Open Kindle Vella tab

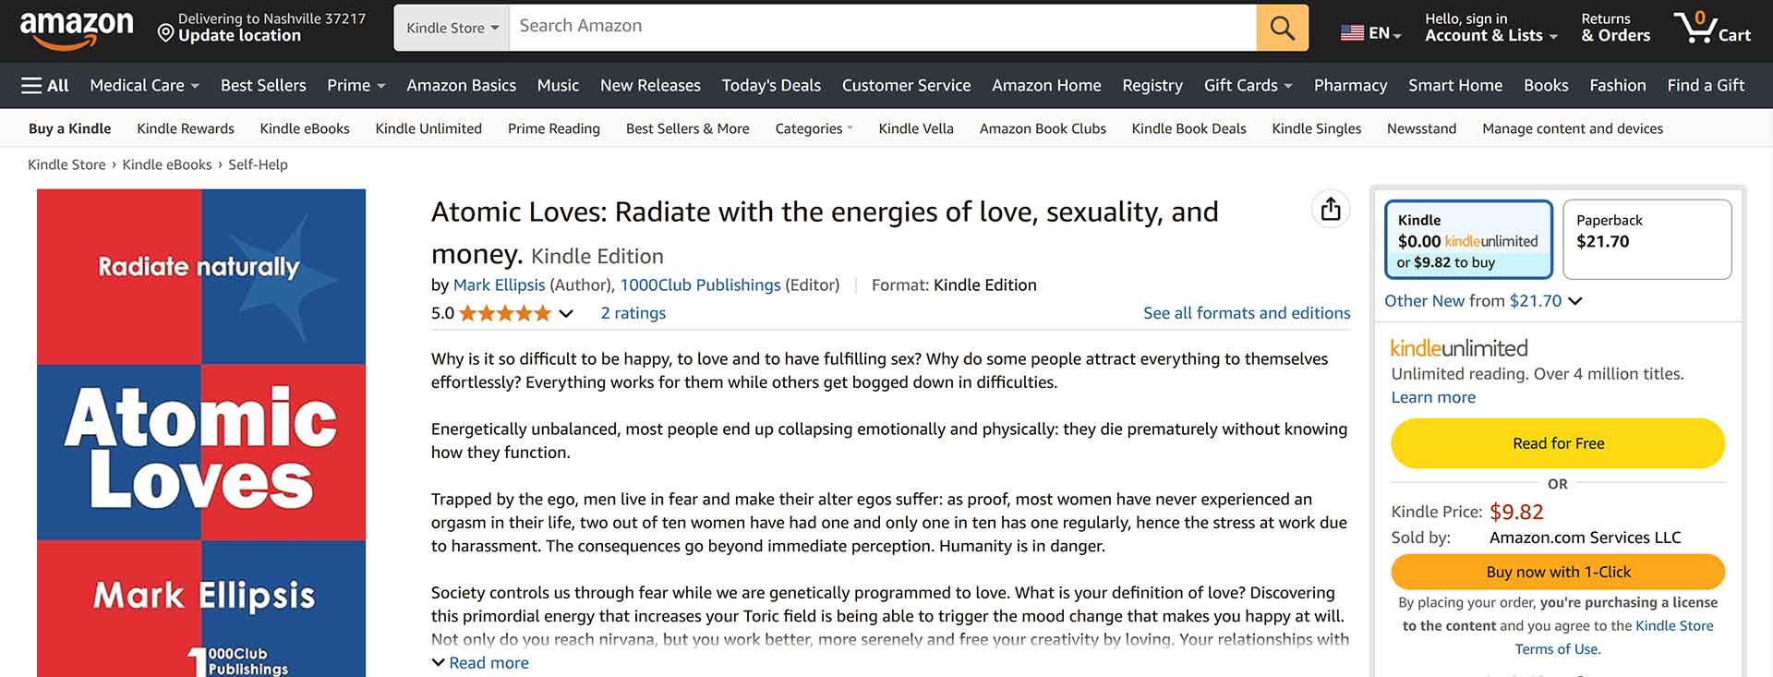pos(916,128)
